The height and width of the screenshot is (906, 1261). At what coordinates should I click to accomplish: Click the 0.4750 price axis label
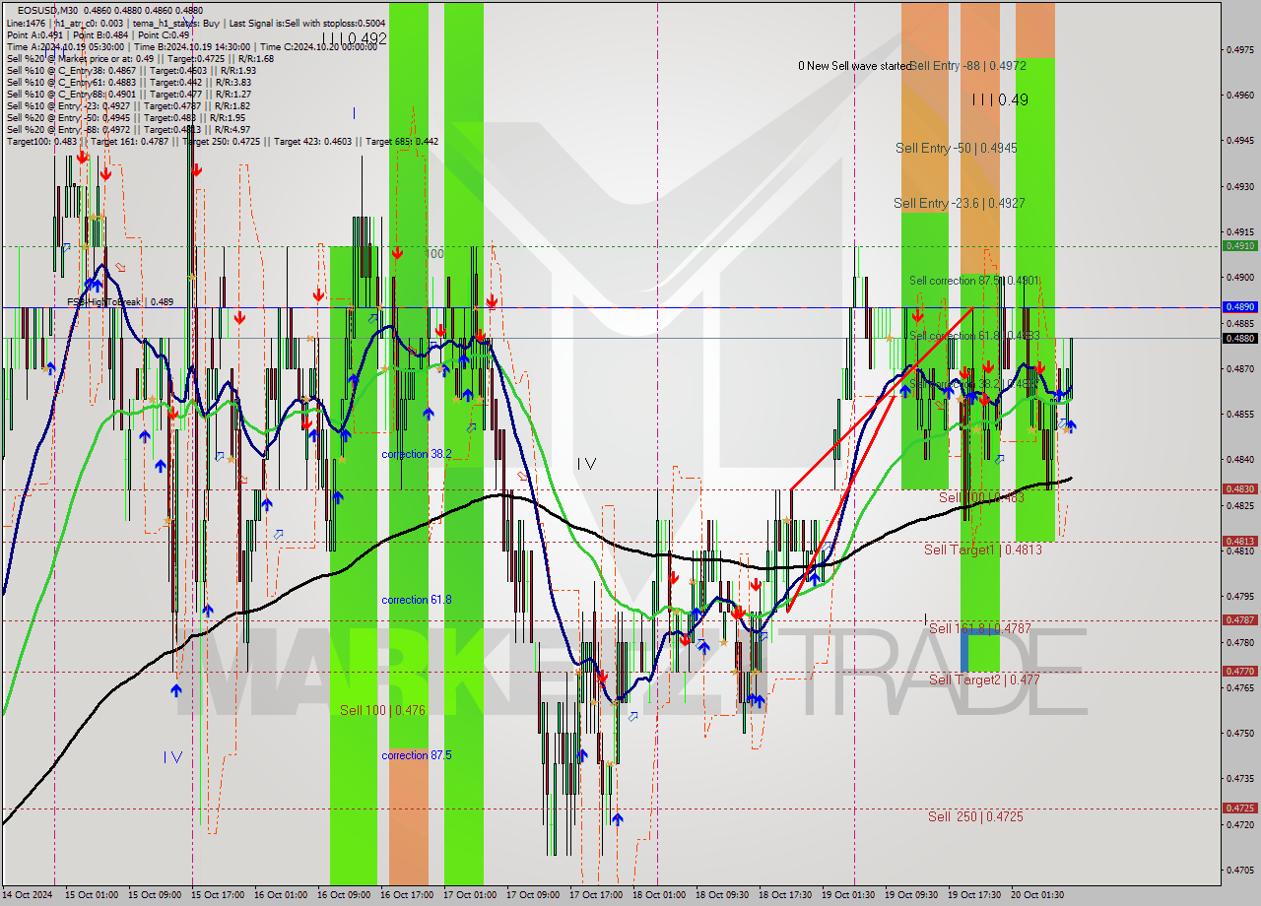tap(1239, 733)
